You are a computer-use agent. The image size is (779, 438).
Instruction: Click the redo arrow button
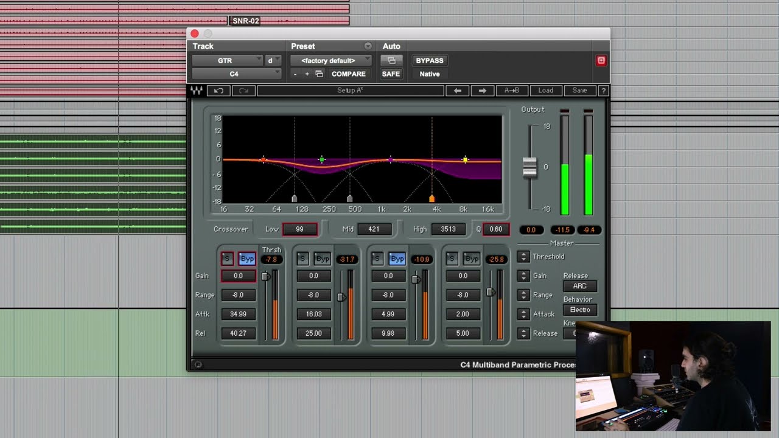coord(243,91)
